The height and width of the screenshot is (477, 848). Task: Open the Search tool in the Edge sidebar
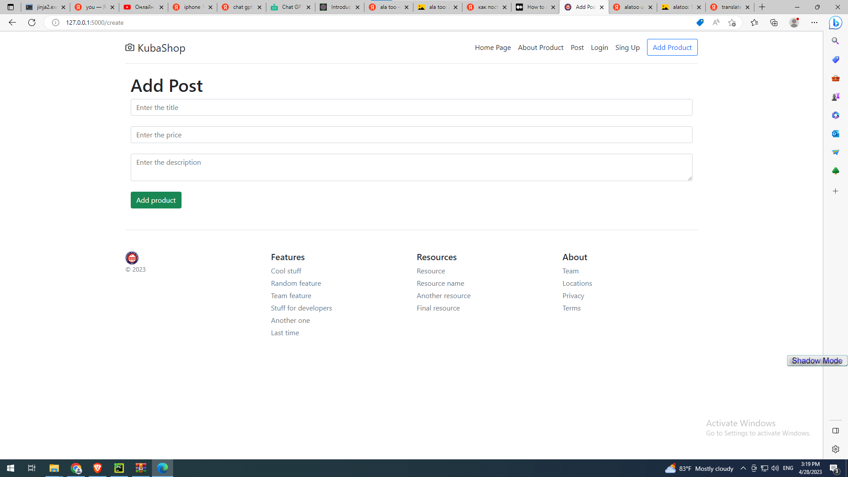point(835,41)
